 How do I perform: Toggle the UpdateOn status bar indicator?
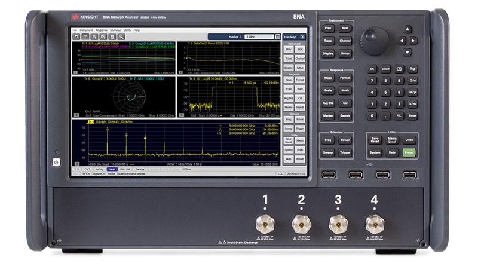(99, 175)
